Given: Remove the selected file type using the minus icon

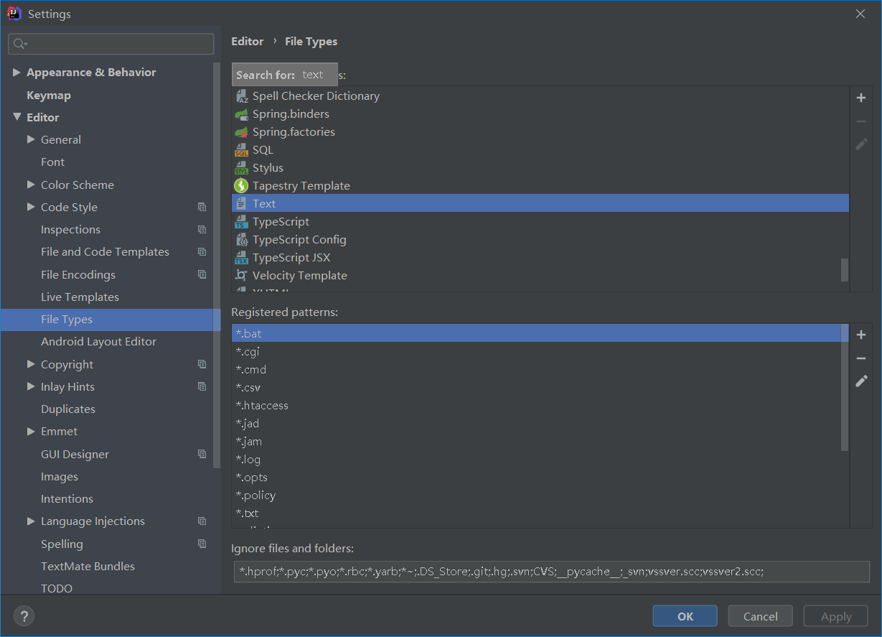Looking at the screenshot, I should pyautogui.click(x=861, y=121).
